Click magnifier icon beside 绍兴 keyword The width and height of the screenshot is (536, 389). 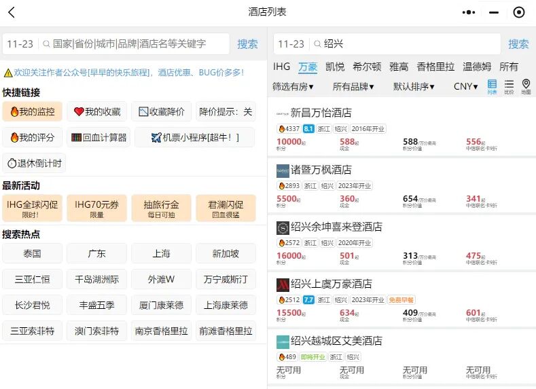(x=317, y=43)
